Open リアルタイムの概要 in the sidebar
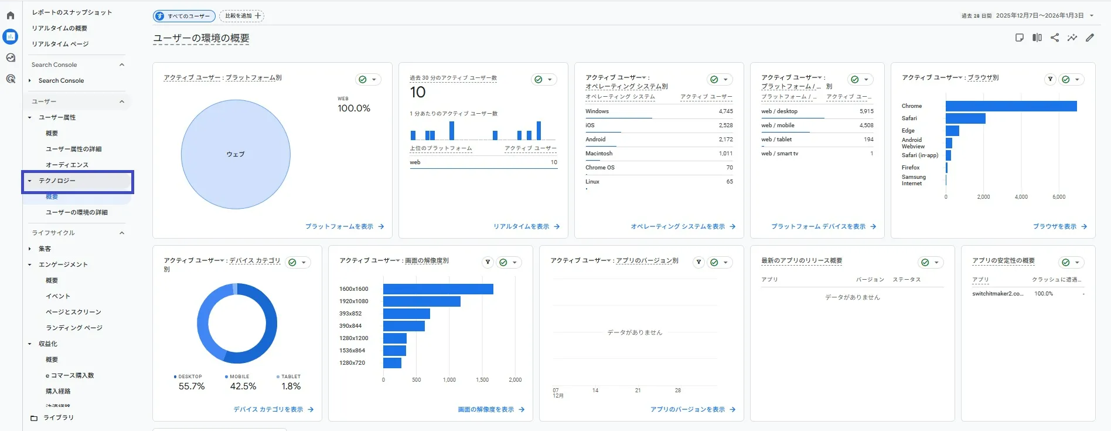The image size is (1111, 431). (x=59, y=28)
